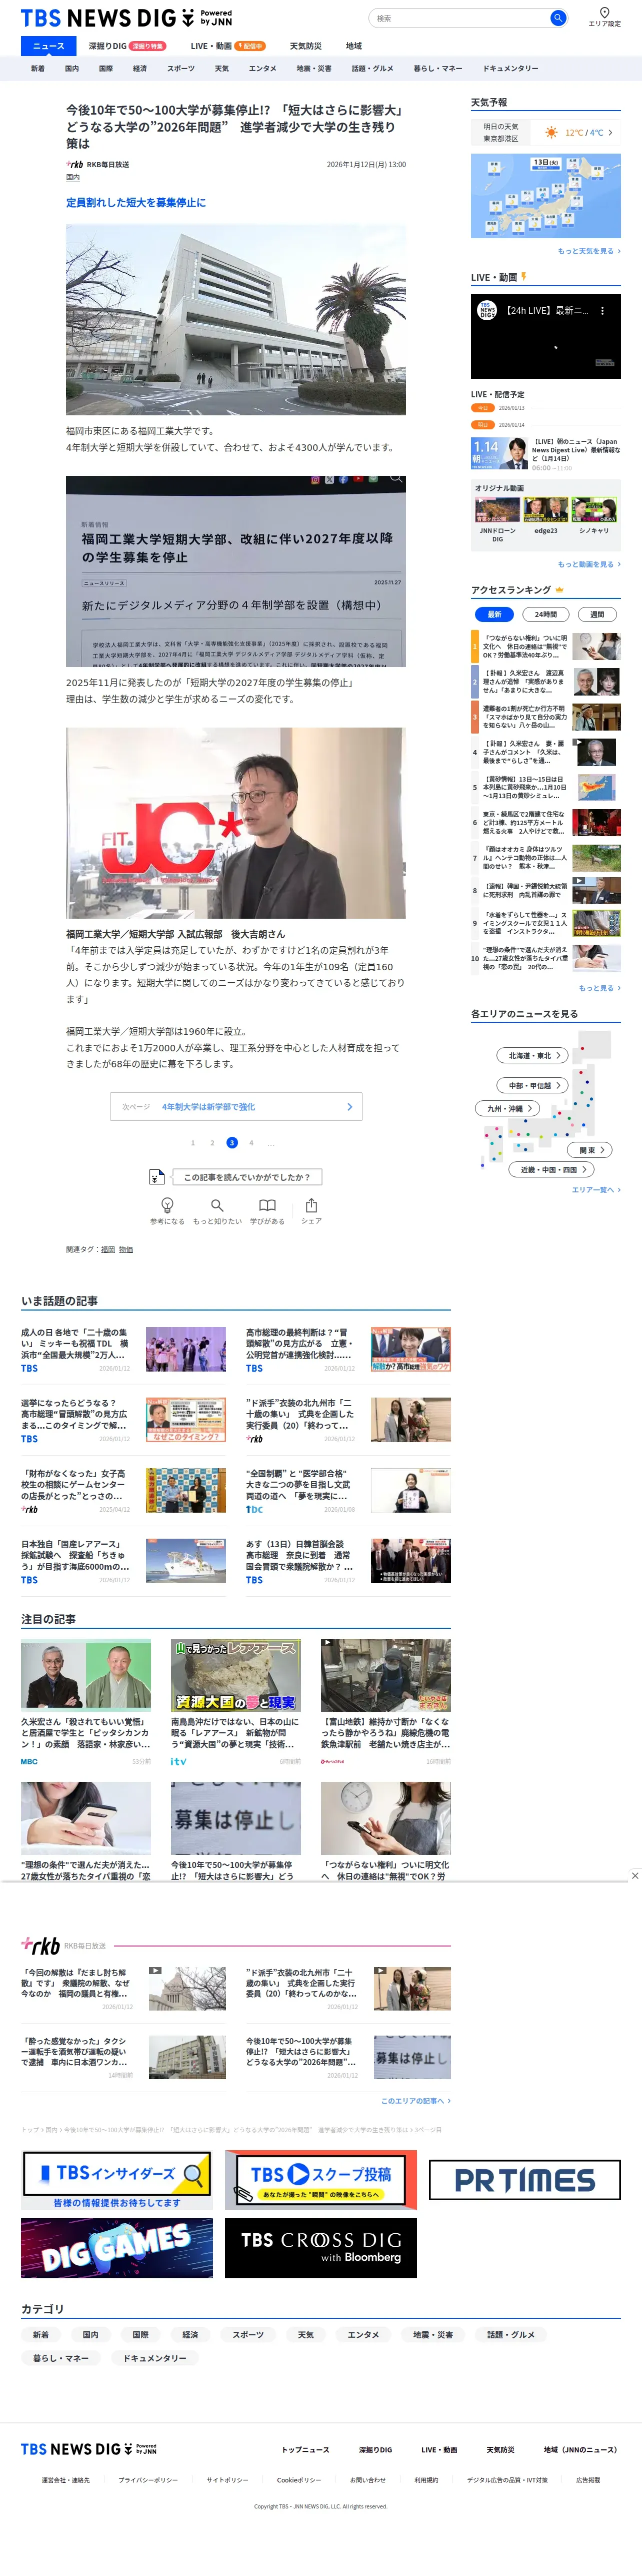Open the TBSインサイダーズ banner
This screenshot has height=2576, width=642.
point(117,2180)
